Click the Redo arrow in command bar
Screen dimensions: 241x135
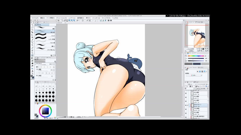coord(80,20)
